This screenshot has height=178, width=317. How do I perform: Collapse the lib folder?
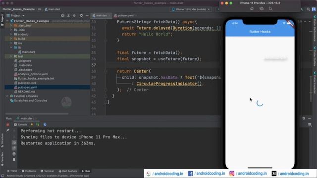11,47
